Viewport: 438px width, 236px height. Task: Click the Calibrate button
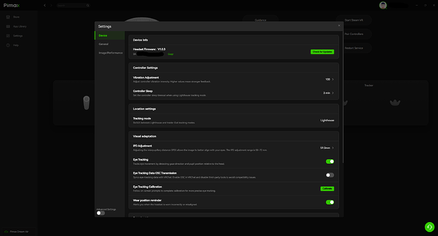coord(327,189)
